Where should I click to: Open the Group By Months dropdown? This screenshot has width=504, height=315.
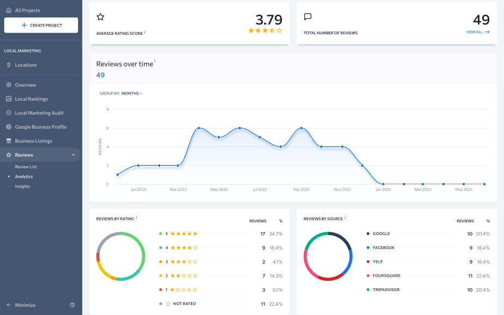click(131, 93)
